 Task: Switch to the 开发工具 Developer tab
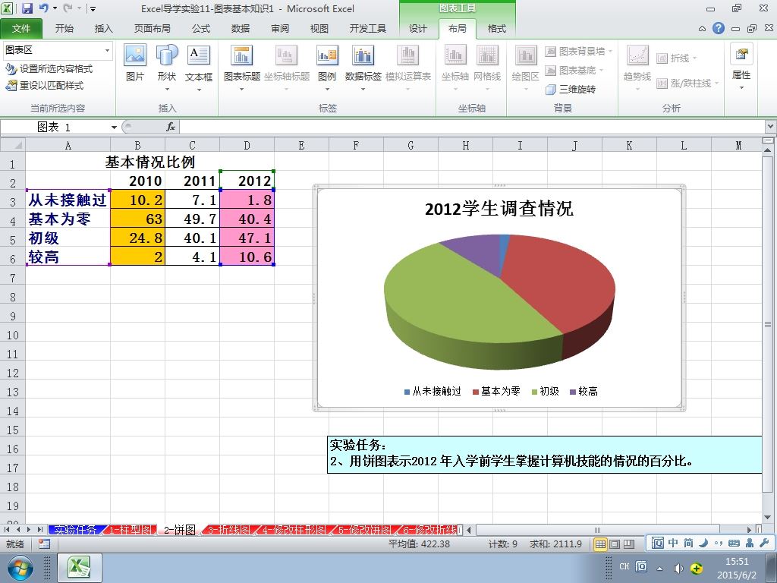[367, 29]
